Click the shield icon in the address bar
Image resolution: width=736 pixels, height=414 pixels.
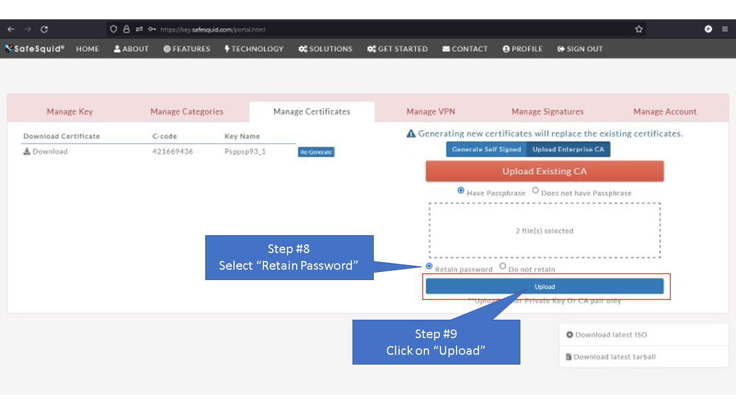(113, 29)
